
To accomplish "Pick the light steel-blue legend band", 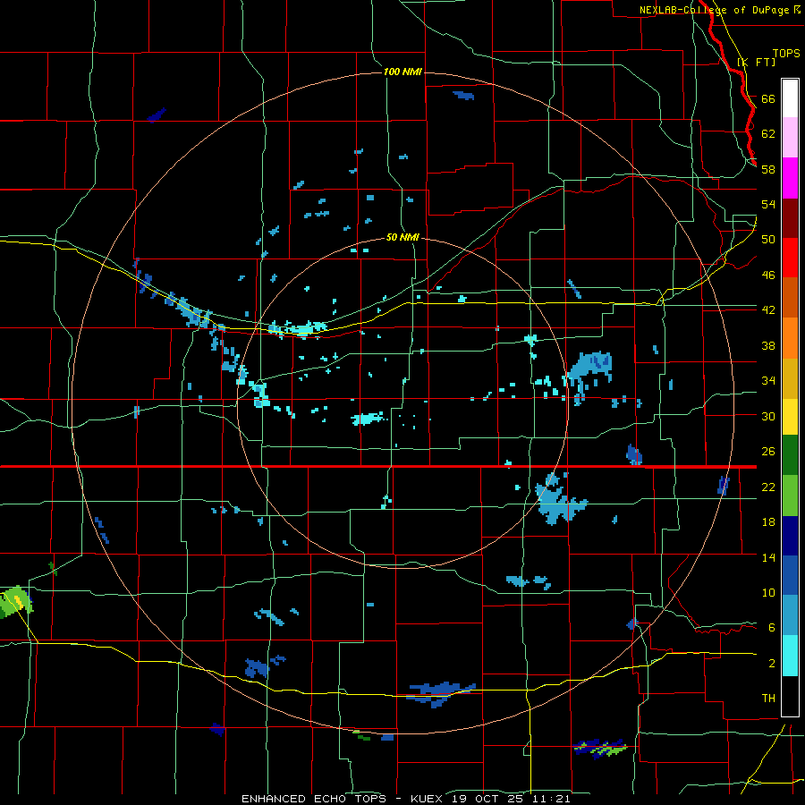I will point(790,615).
